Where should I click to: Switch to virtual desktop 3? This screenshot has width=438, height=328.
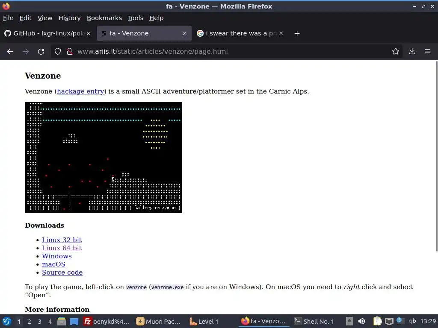pos(40,322)
